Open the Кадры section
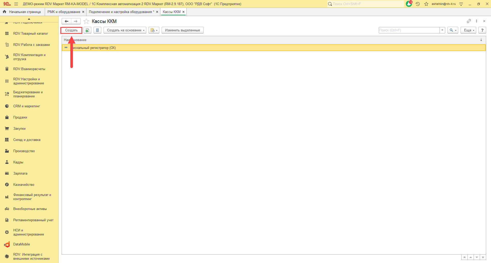Image resolution: width=491 pixels, height=263 pixels. point(29,162)
